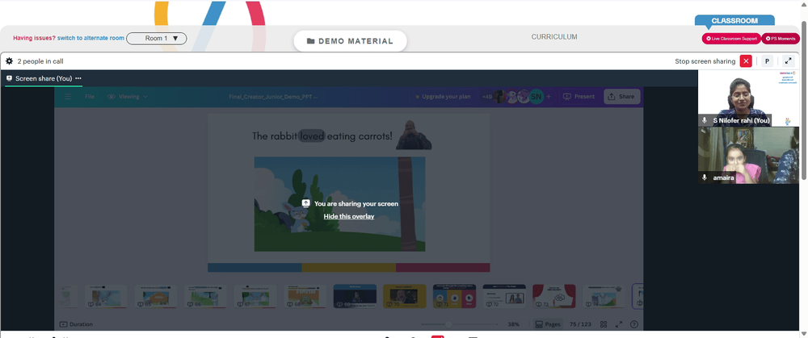Click 2 people in call text
This screenshot has height=338, width=808.
coord(40,61)
